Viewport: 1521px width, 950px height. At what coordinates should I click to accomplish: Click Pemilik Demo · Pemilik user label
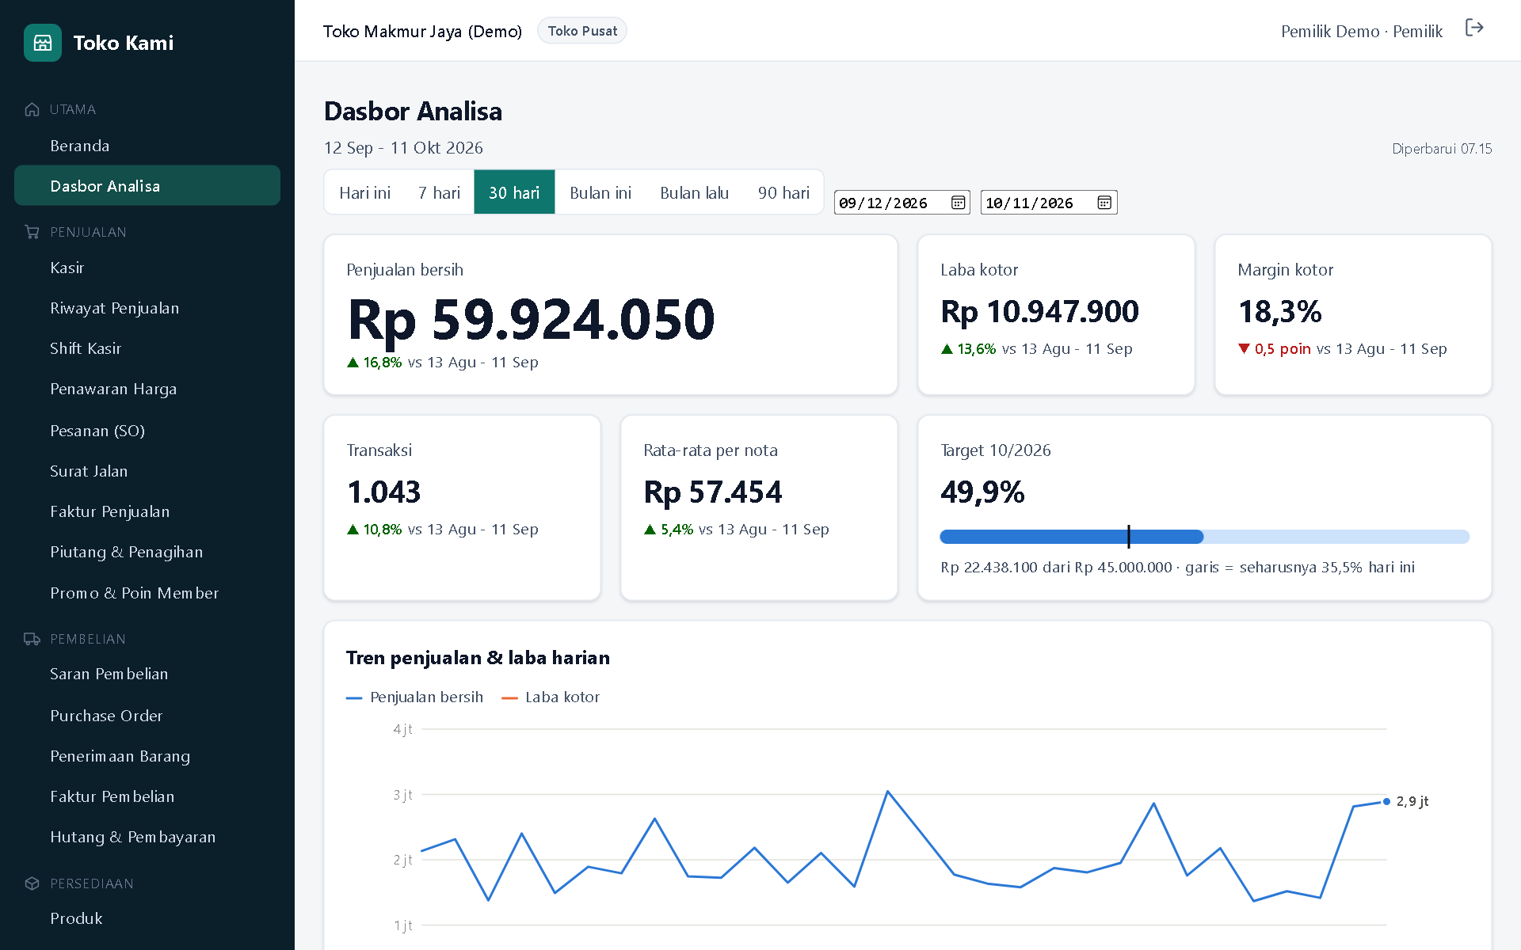pyautogui.click(x=1362, y=31)
